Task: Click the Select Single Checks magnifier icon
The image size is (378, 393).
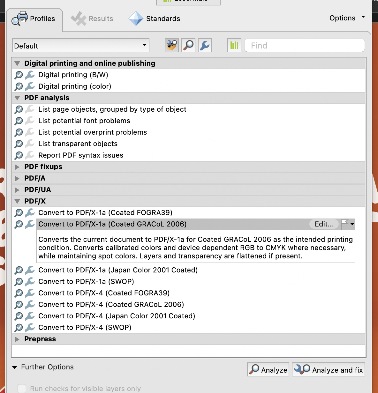Action: coord(188,46)
